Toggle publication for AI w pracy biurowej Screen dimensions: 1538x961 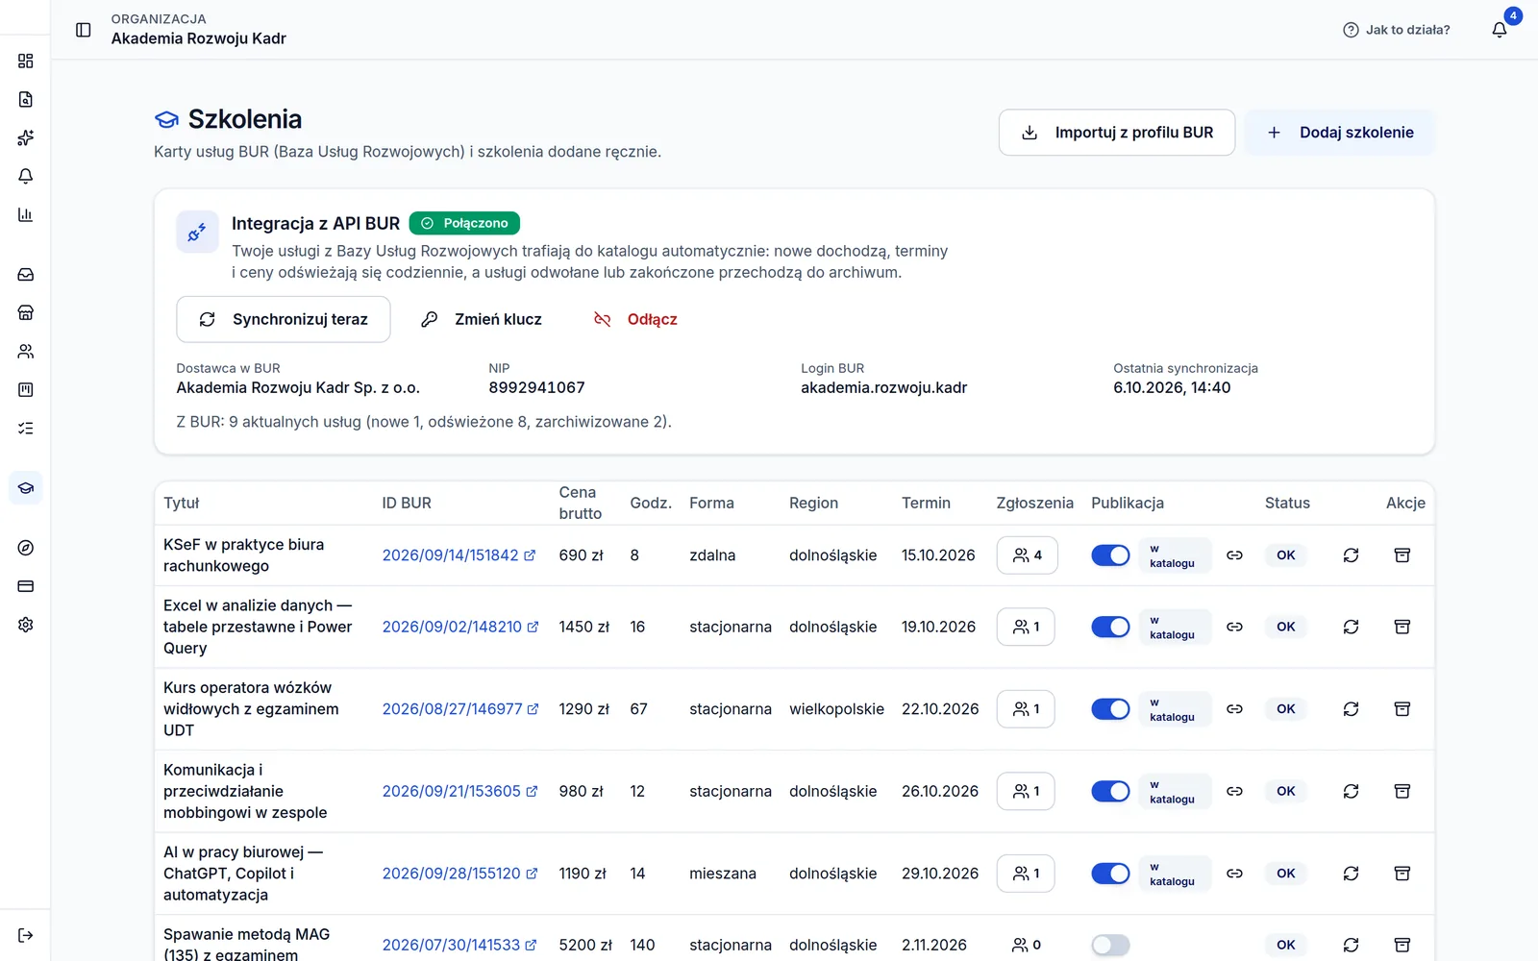coord(1110,874)
